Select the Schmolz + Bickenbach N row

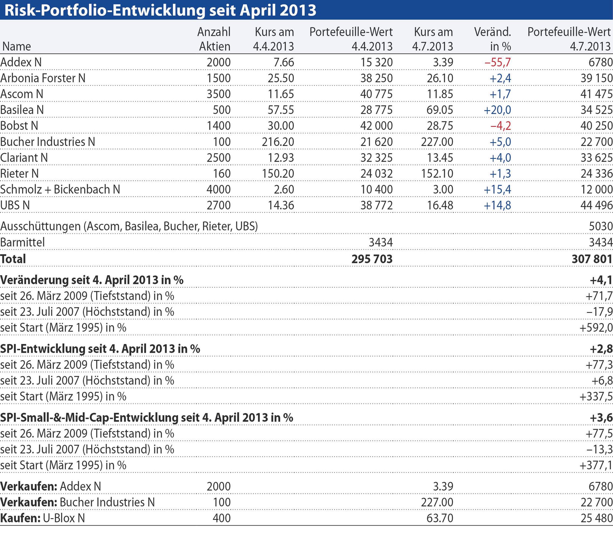tap(60, 189)
